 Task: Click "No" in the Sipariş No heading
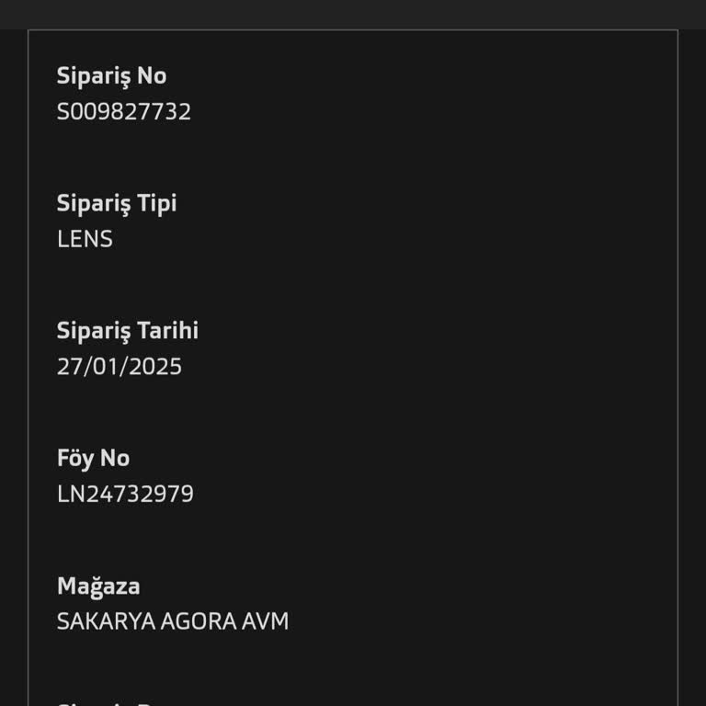(152, 76)
